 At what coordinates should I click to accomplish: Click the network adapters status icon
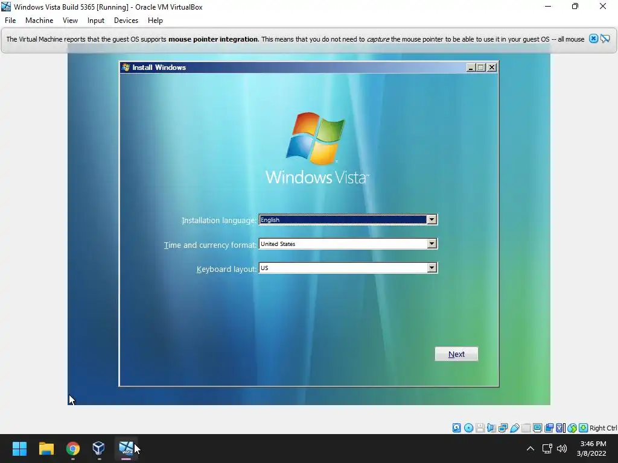pyautogui.click(x=503, y=427)
